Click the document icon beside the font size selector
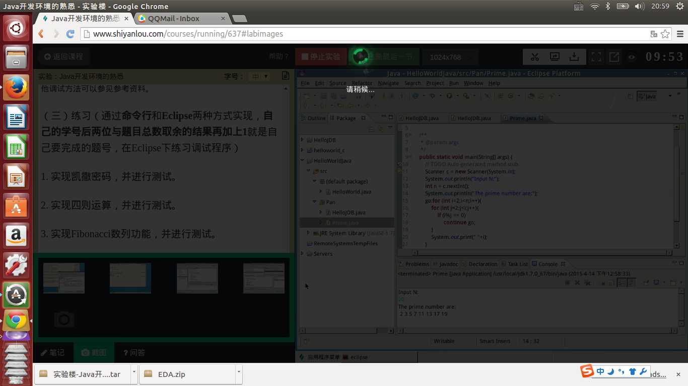Viewport: 688px width, 386px height. 285,76
